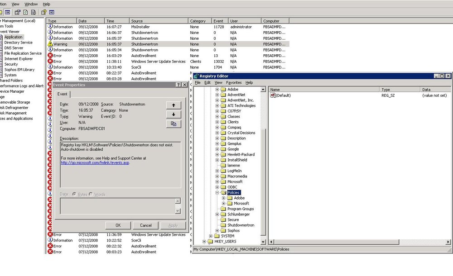This screenshot has width=453, height=276.
Task: Click Cancel in Event Properties dialog
Action: point(145,225)
